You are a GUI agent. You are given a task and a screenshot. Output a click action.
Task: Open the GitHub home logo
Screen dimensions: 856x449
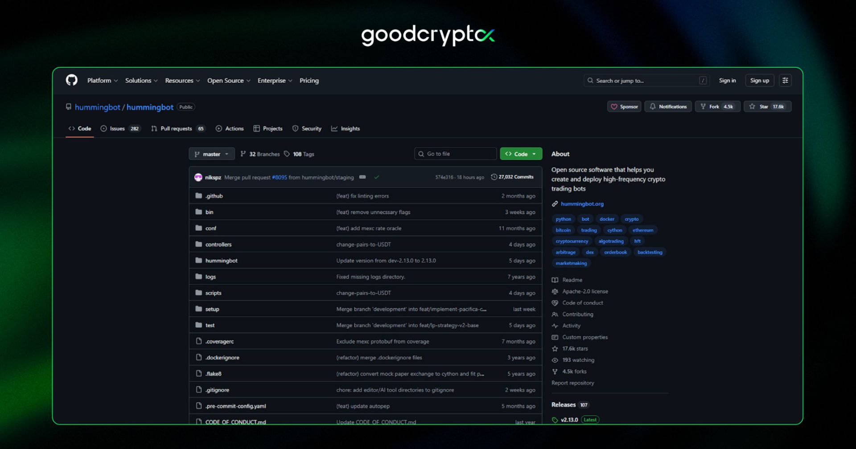pyautogui.click(x=72, y=80)
